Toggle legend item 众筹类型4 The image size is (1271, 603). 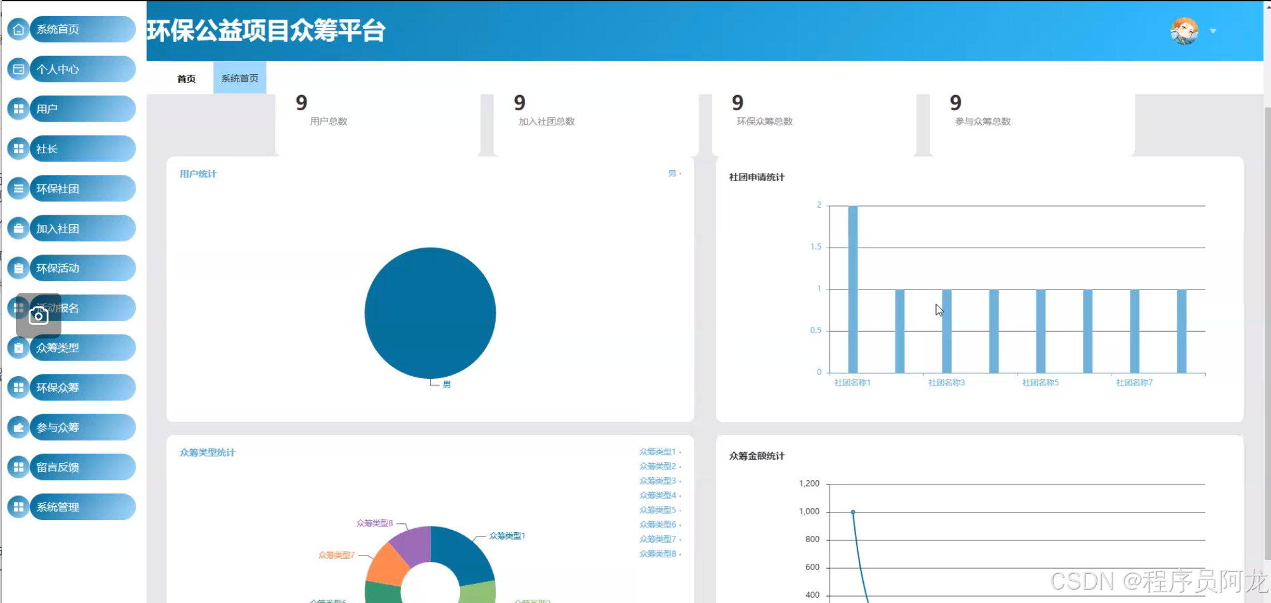coord(660,495)
